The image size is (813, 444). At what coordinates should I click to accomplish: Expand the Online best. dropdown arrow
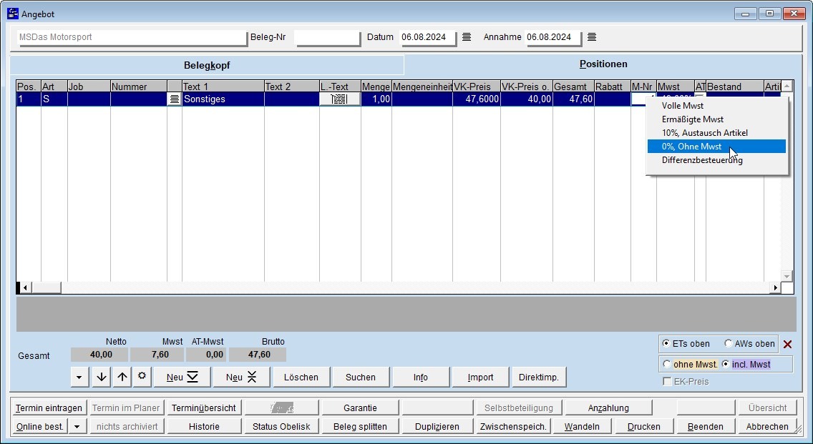pyautogui.click(x=77, y=427)
